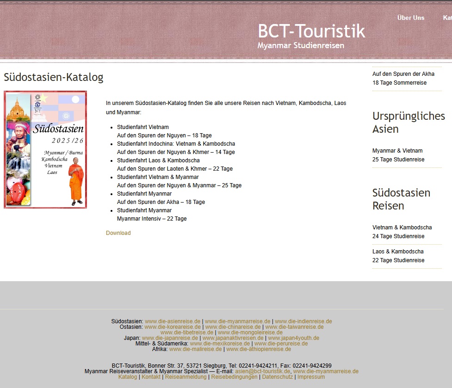Visit www.die-äthiopienreise.de footer link
The width and height of the screenshot is (452, 388).
259,349
